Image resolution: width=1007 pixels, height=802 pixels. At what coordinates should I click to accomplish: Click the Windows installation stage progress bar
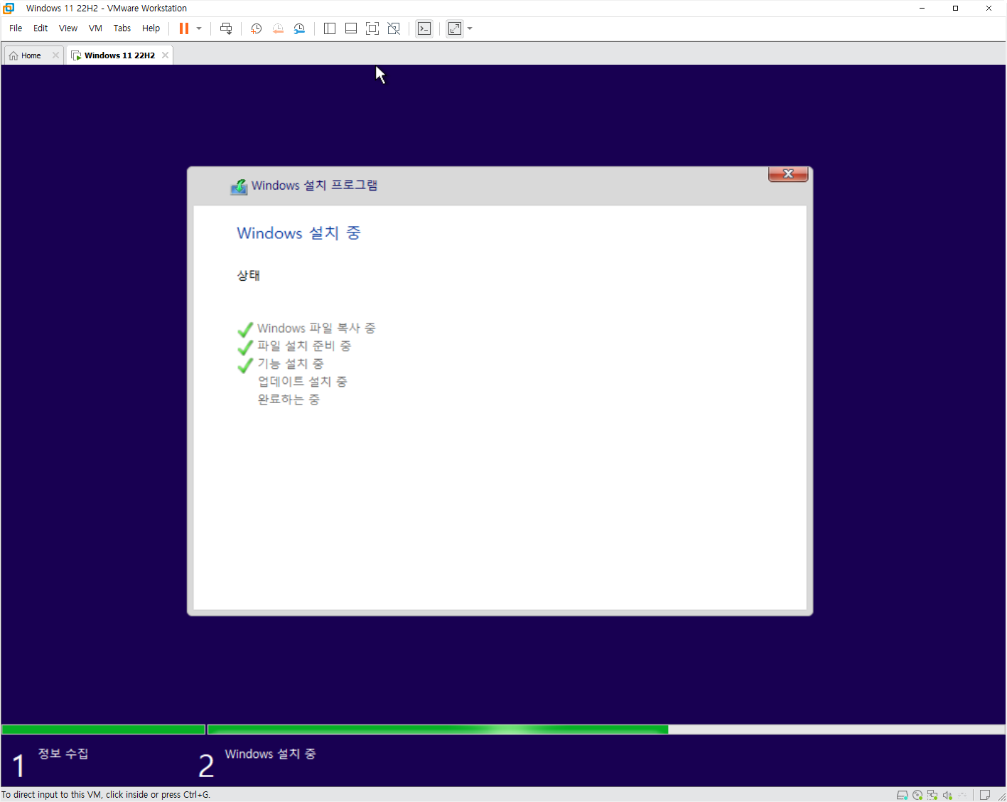point(606,729)
